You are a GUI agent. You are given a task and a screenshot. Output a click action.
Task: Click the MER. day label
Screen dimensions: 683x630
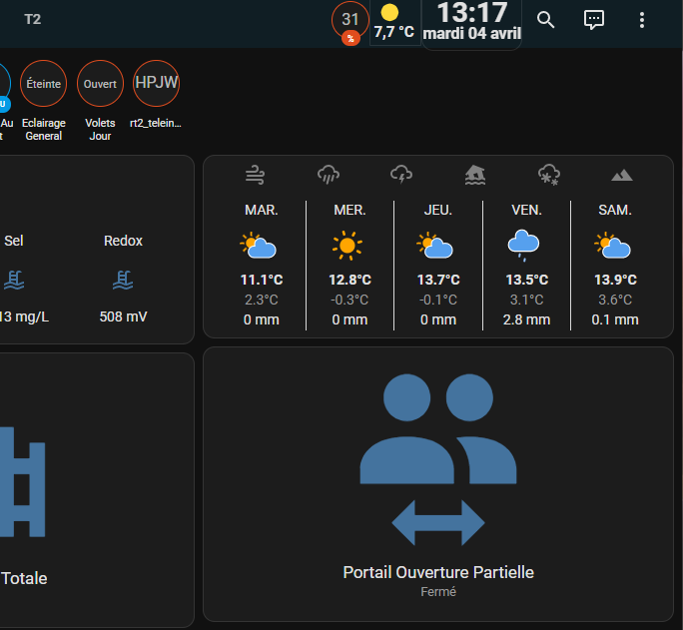tap(349, 211)
